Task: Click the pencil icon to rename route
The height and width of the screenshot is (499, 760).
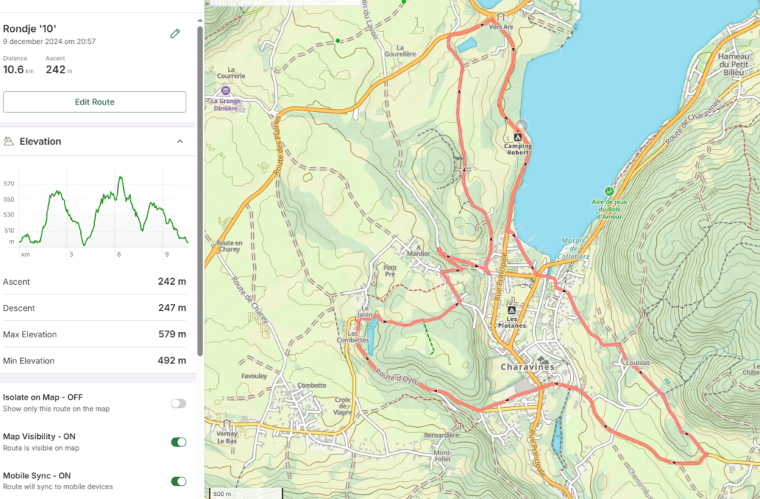Action: click(x=175, y=33)
